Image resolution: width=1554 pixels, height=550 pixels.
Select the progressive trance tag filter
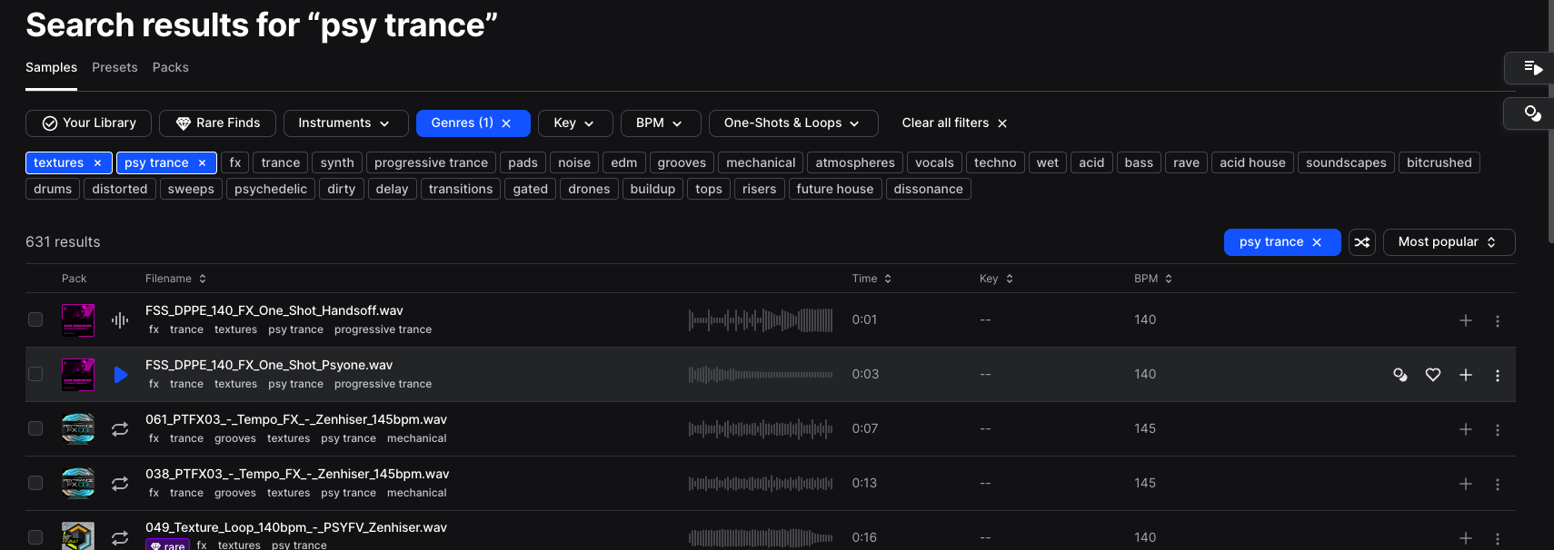click(x=431, y=162)
